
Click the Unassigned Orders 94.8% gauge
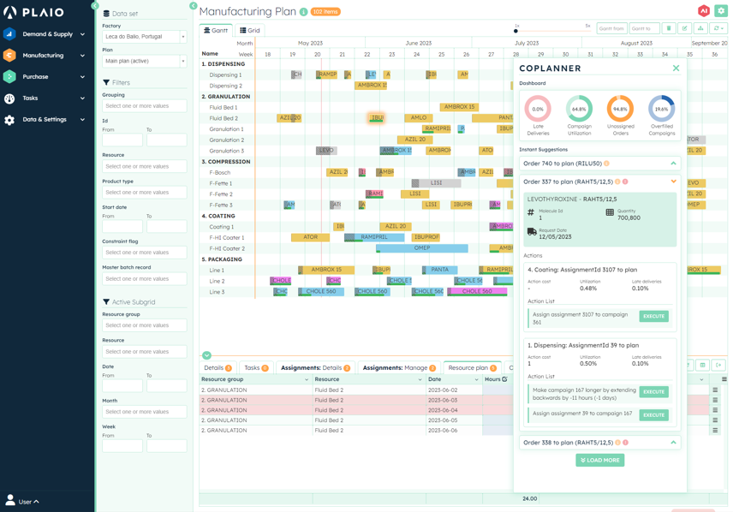click(620, 109)
